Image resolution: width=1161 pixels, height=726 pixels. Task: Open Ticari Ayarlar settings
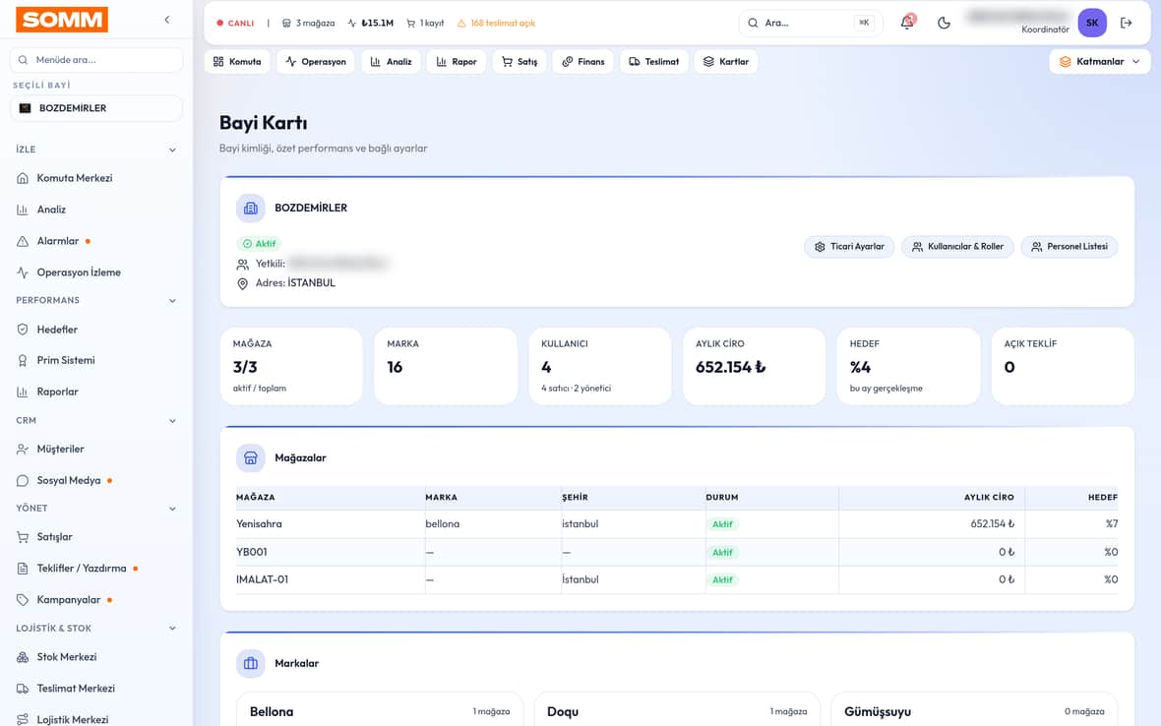click(x=849, y=247)
